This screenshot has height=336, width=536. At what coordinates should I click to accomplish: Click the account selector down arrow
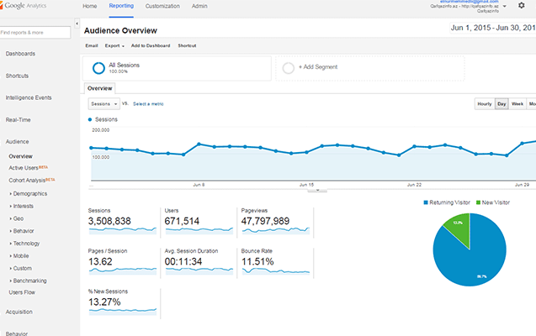point(505,6)
